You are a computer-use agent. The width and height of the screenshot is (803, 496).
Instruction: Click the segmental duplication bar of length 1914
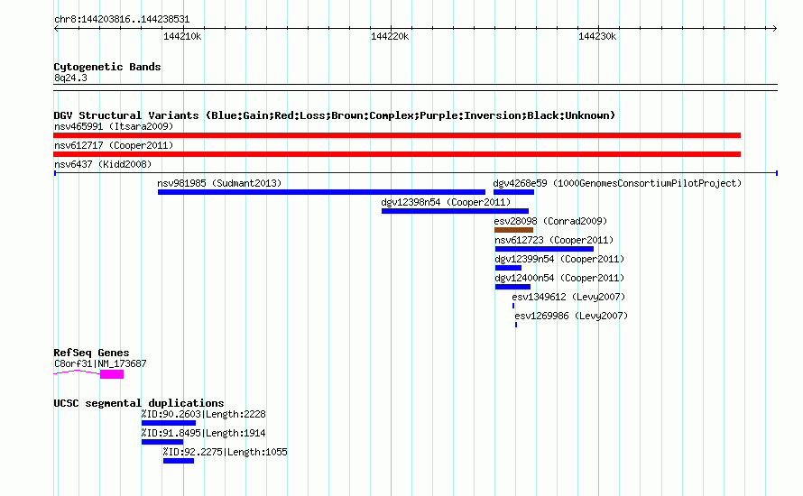(162, 442)
